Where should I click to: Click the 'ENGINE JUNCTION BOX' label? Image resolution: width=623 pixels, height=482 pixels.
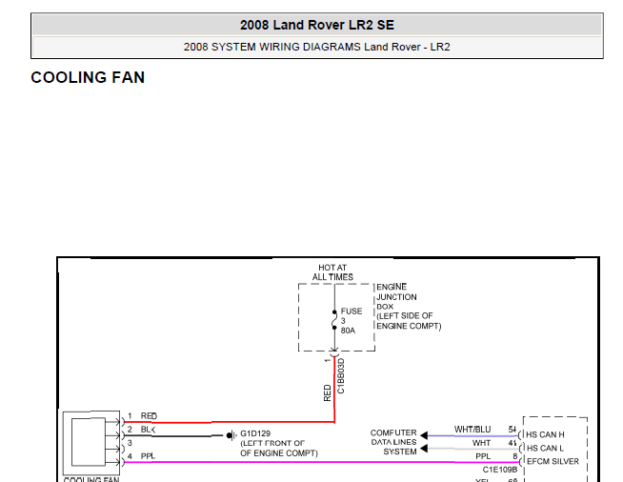pyautogui.click(x=396, y=296)
